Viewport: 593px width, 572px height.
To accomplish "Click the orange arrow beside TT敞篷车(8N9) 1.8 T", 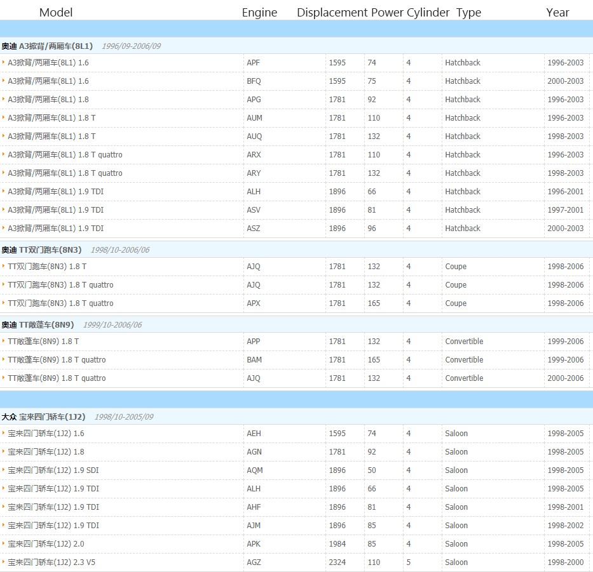I will pyautogui.click(x=3, y=341).
